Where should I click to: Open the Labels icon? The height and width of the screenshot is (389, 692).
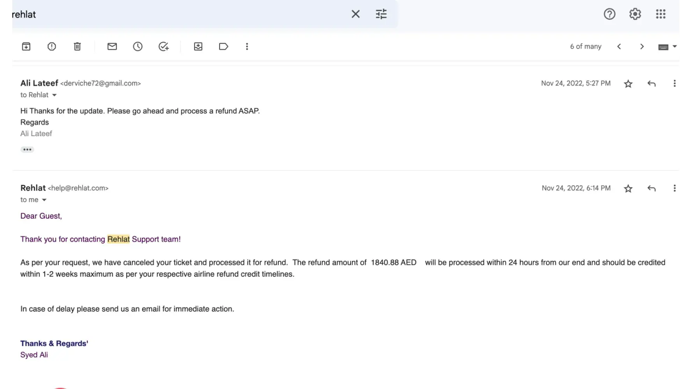click(x=223, y=47)
